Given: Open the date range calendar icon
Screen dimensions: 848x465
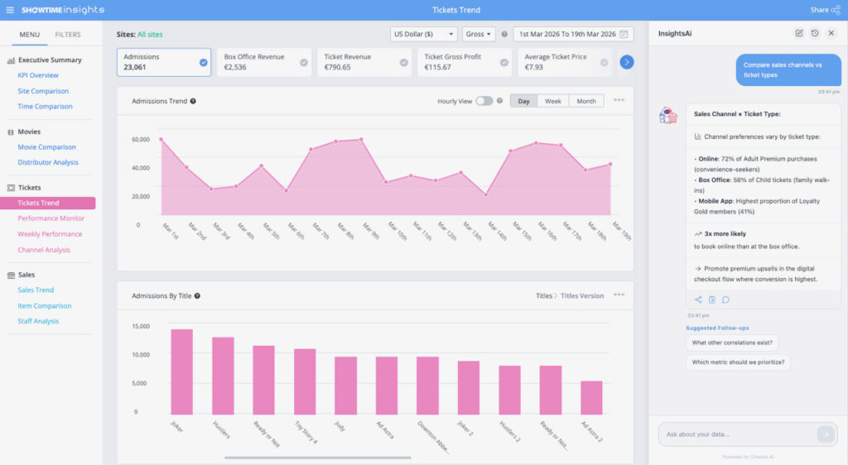Looking at the screenshot, I should [624, 34].
